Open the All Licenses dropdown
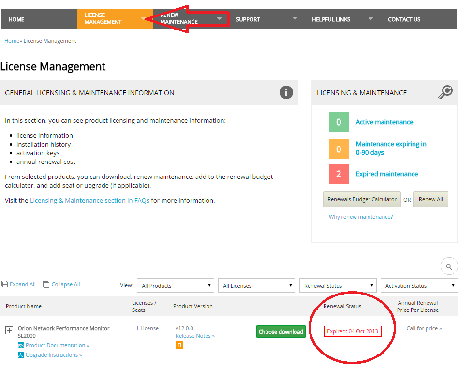458x369 pixels. [256, 285]
